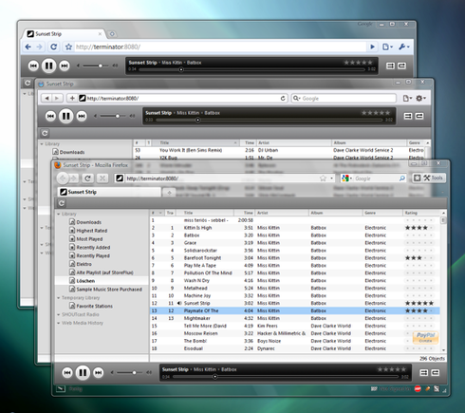This screenshot has height=413, width=465.
Task: Open search engine dropdown in Firefox
Action: [346, 178]
